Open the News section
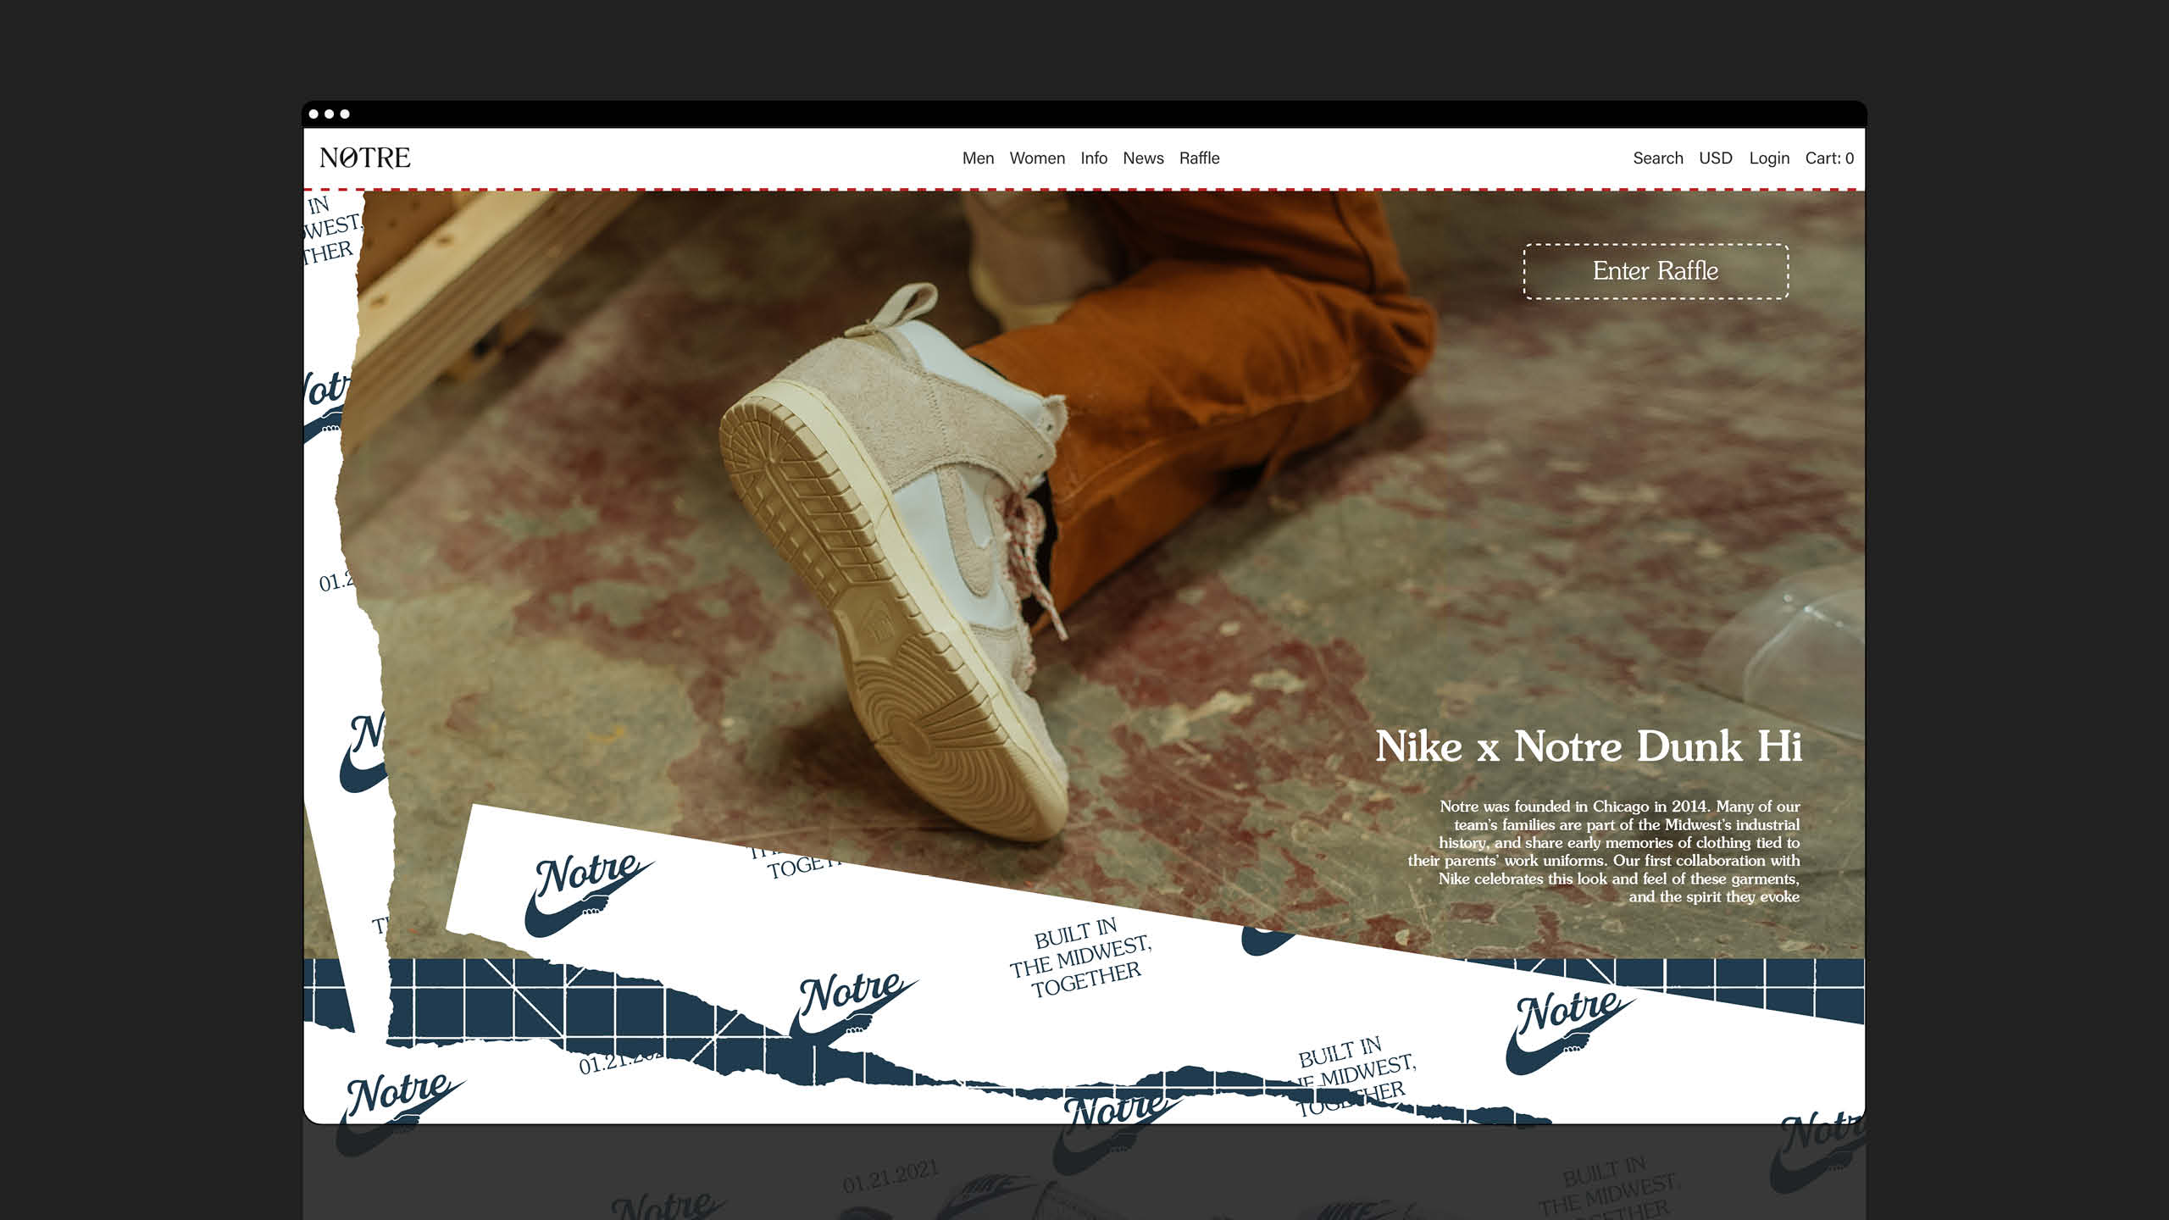 1143,158
